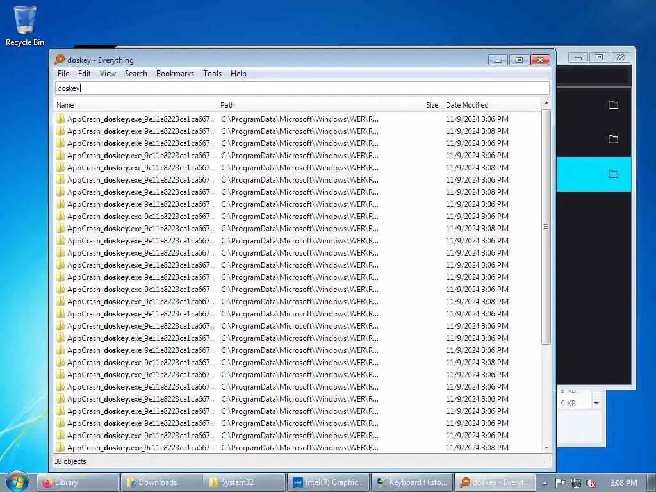Switch to Intel(R) Graphics taskbar button
Viewport: 656px width, 492px height.
click(x=328, y=482)
